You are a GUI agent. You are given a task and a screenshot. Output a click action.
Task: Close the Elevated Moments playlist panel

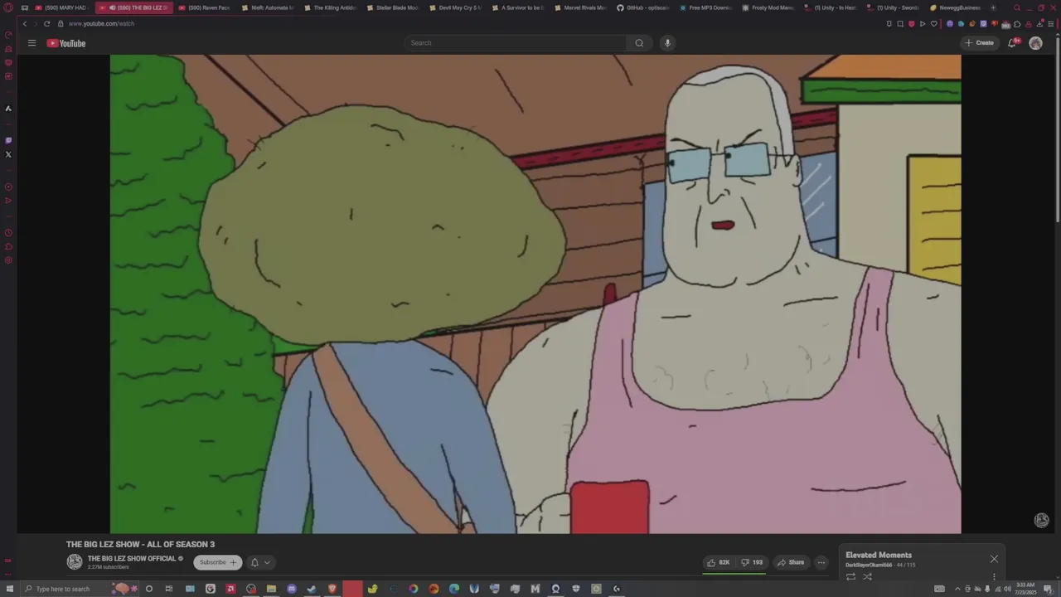click(994, 559)
